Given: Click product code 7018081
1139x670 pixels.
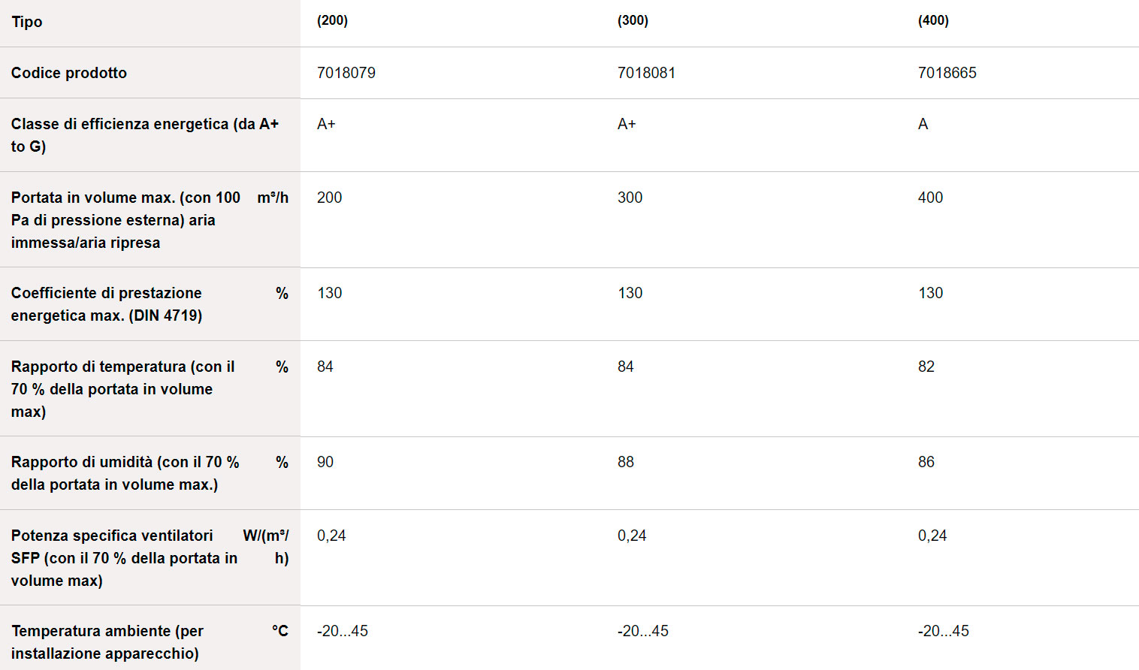Looking at the screenshot, I should tap(646, 73).
